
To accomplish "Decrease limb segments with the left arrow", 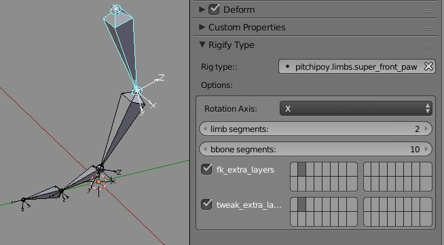I will pyautogui.click(x=205, y=129).
